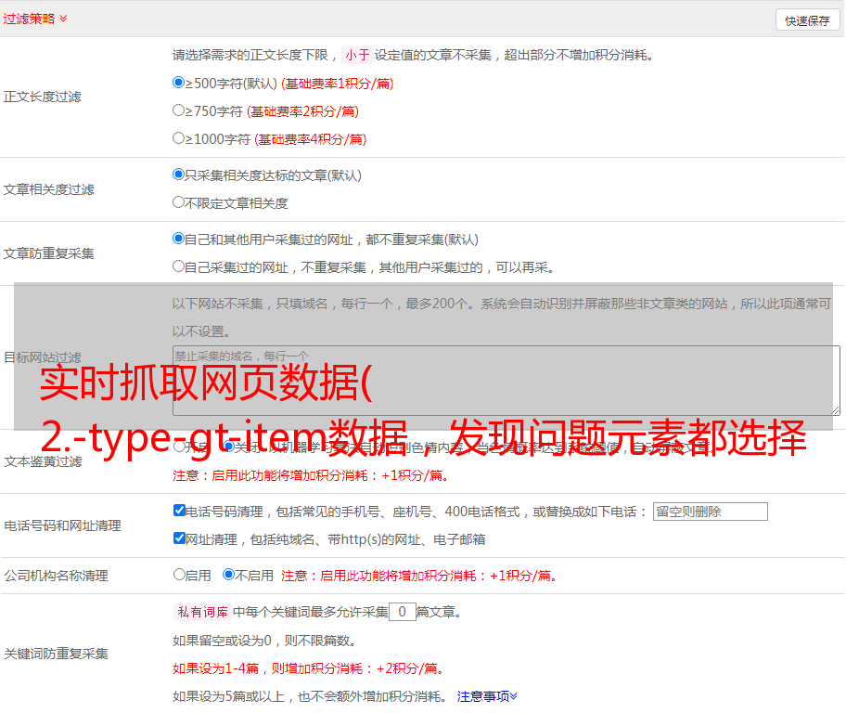Toggle the 电话号码清理 checkbox
Viewport: 846px width, 713px height.
click(179, 511)
